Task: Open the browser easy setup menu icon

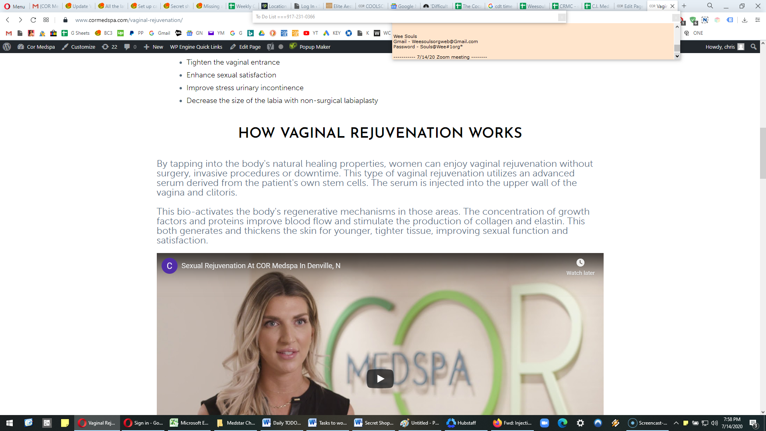Action: pyautogui.click(x=758, y=20)
